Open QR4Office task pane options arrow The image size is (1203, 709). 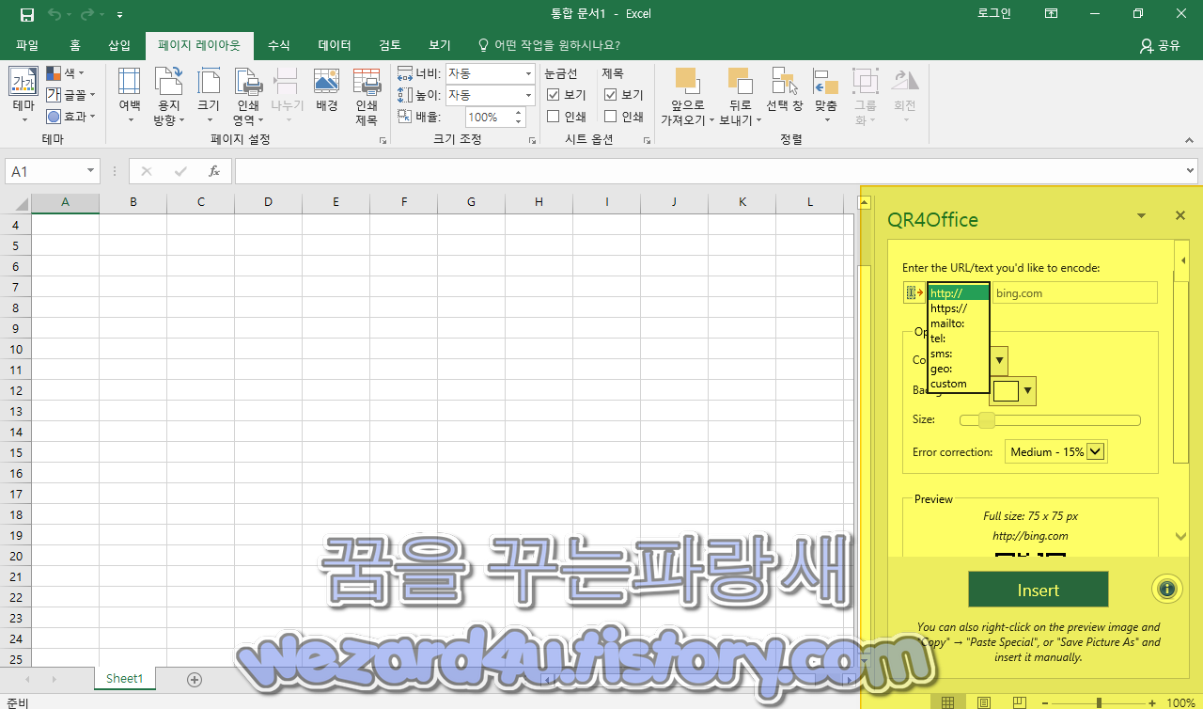point(1141,216)
